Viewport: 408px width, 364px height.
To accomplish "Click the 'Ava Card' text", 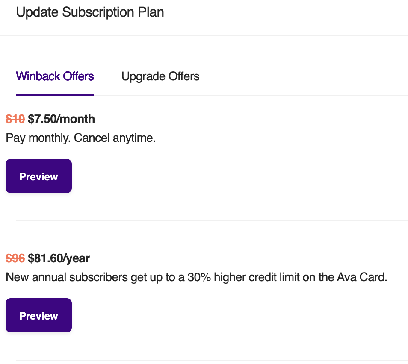I will point(361,277).
